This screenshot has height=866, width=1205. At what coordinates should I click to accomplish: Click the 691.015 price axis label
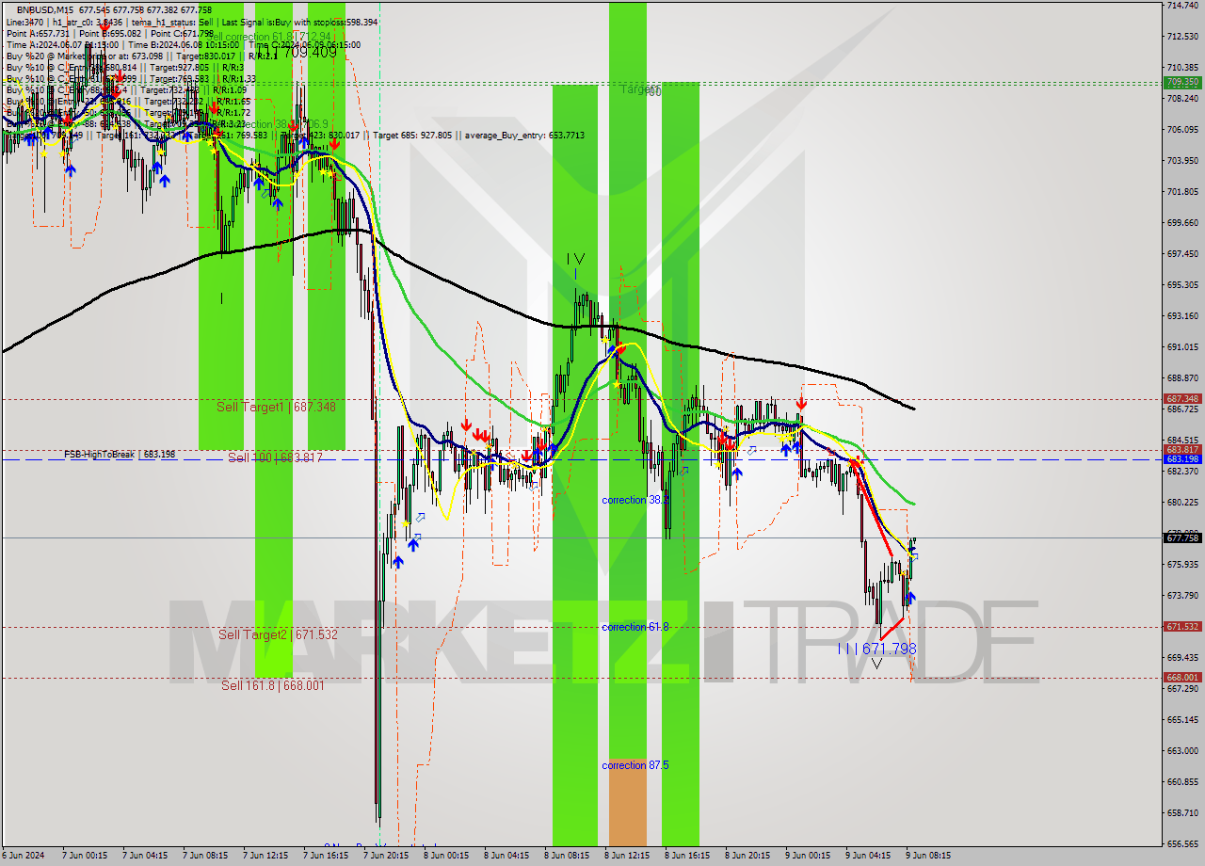[x=1182, y=346]
